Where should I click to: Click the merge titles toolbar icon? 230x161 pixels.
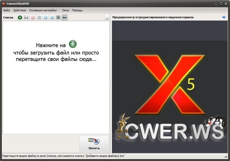point(39,18)
